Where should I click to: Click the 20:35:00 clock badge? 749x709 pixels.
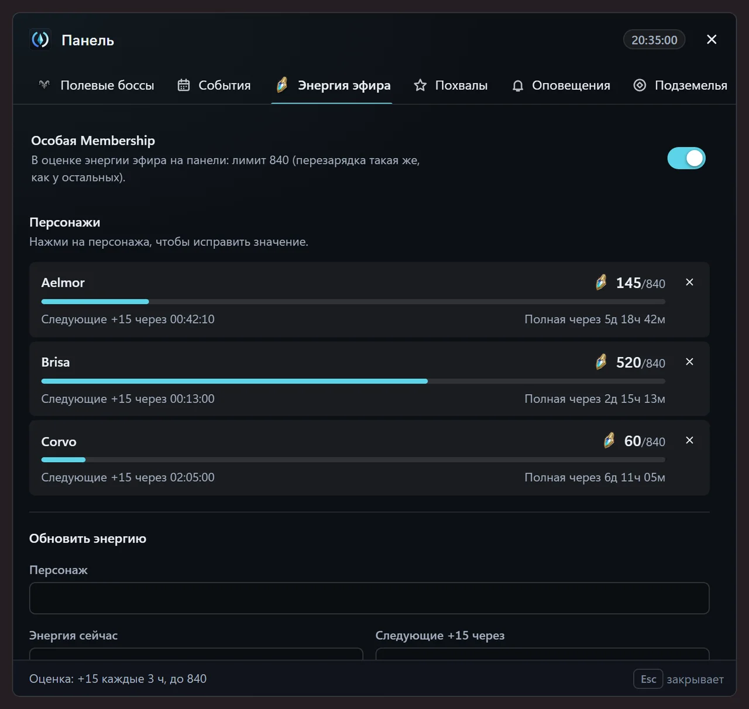point(654,40)
